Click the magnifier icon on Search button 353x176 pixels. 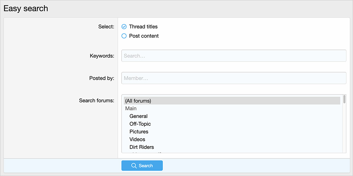point(134,166)
